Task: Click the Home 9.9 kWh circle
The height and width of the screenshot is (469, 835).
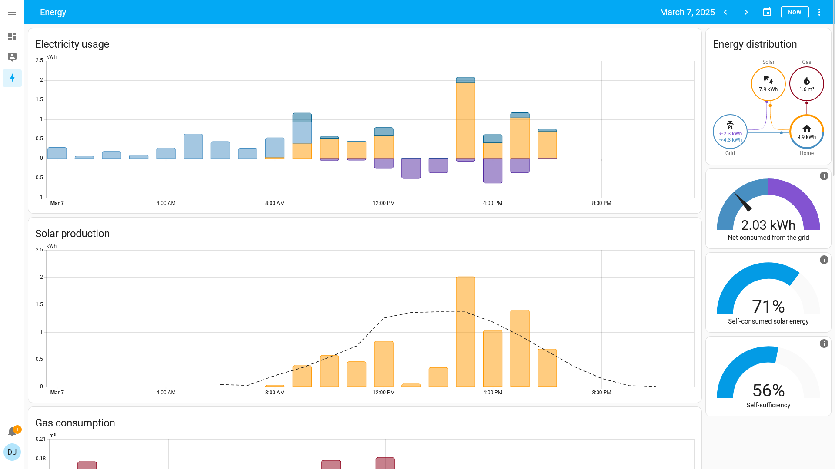Action: coord(807,132)
